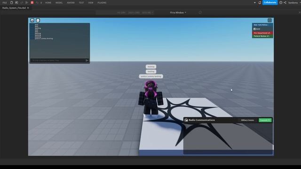Switch to the VIEW ribbon tab
The image size is (301, 169).
[91, 3]
